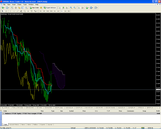
Task: Set timeframe to M5
Action: tap(44, 11)
